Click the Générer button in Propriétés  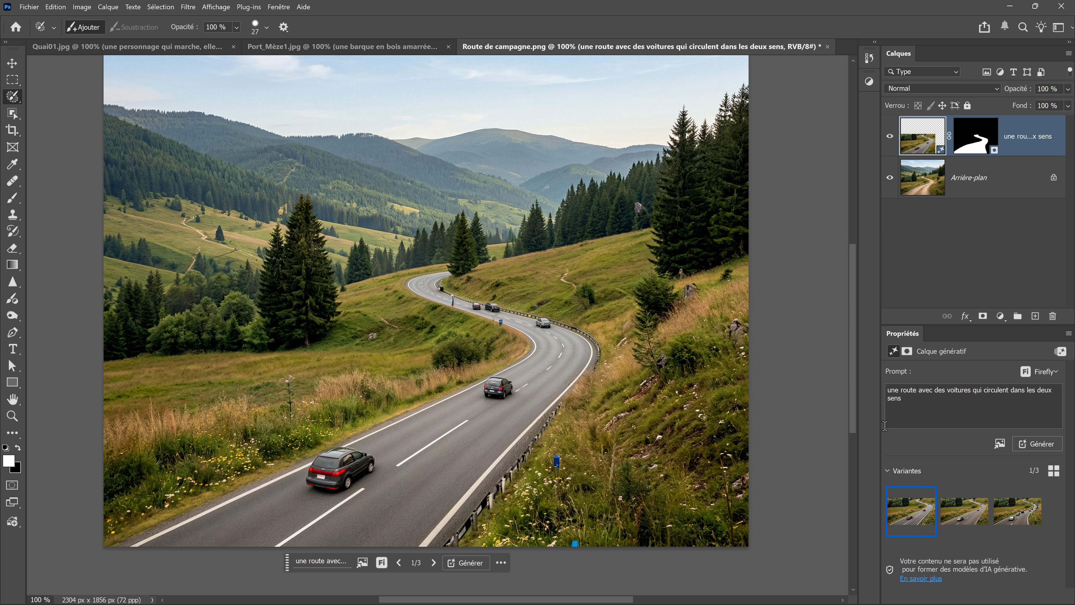[1037, 444]
